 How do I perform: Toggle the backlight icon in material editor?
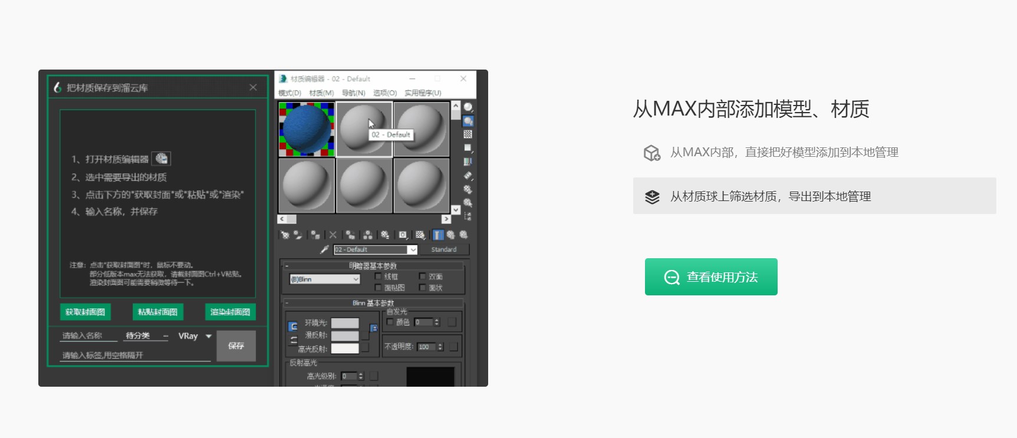[468, 121]
